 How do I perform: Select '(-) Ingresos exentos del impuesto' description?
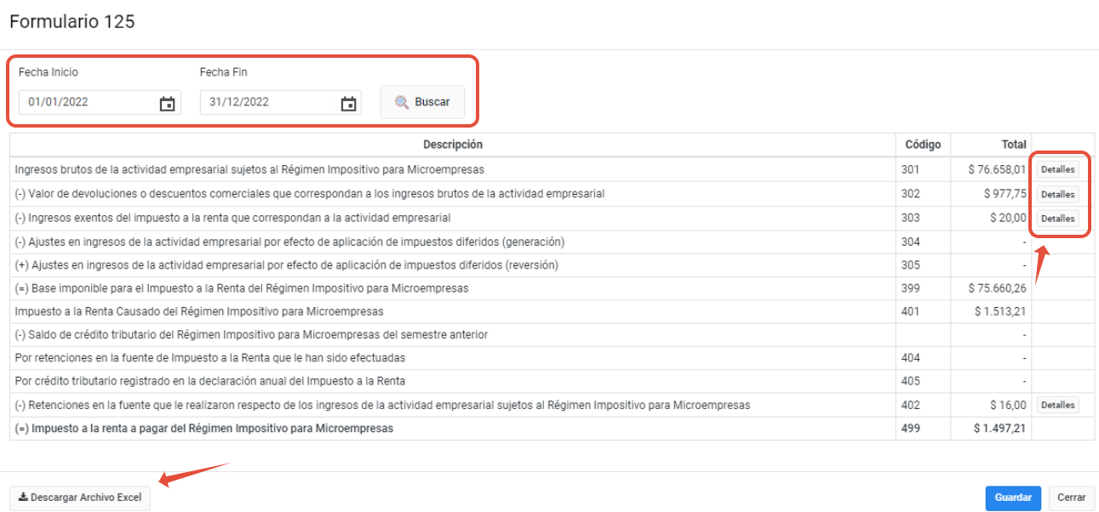point(232,218)
